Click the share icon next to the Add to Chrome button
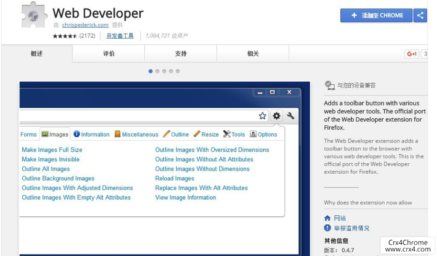The height and width of the screenshot is (256, 437). tap(420, 15)
